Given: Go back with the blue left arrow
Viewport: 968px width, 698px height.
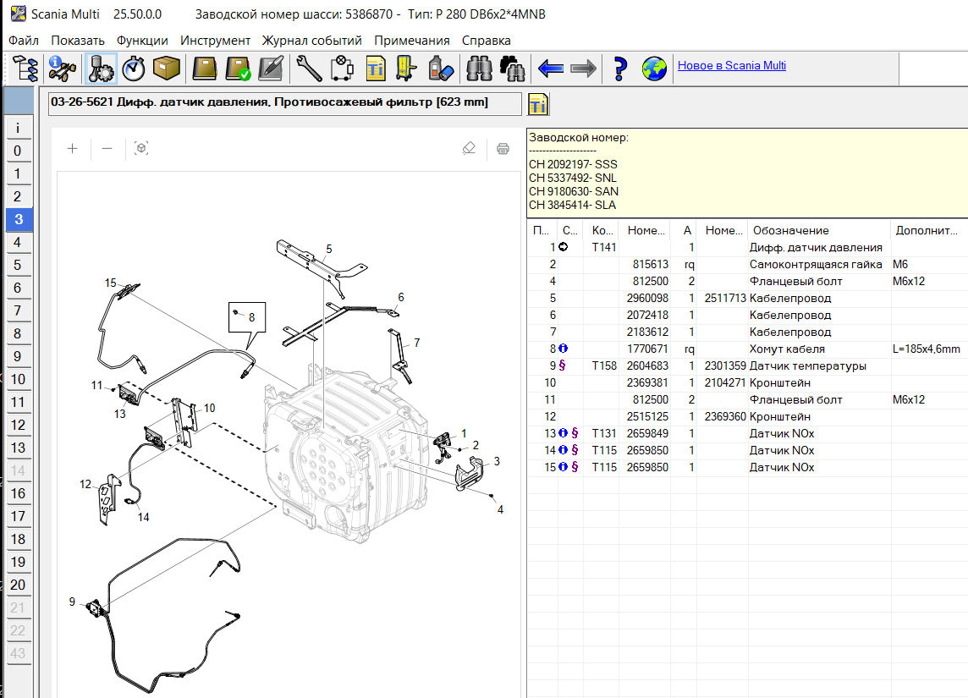Looking at the screenshot, I should click(x=551, y=68).
